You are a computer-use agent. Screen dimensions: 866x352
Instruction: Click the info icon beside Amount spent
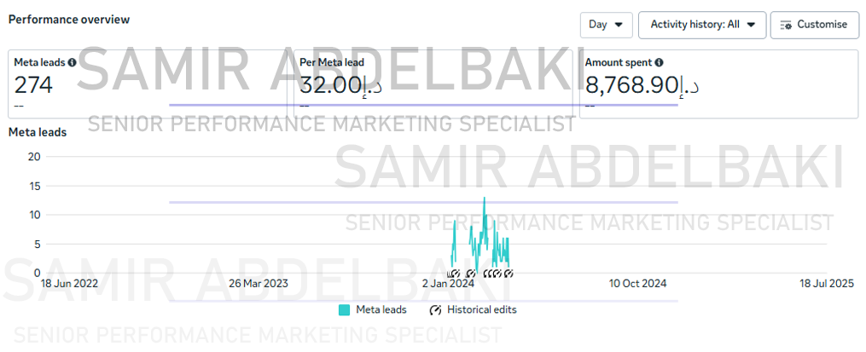(x=659, y=62)
